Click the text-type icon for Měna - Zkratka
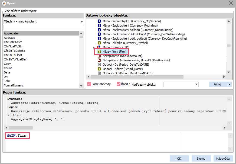 [x=99, y=43]
